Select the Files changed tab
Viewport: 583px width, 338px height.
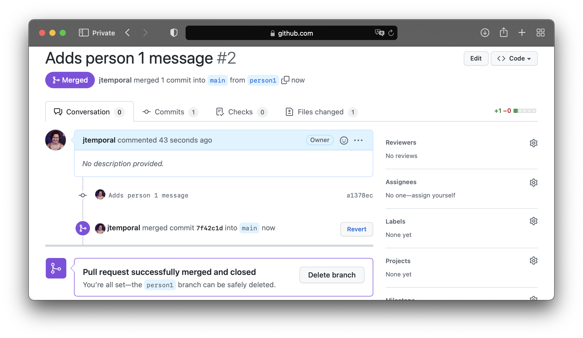[321, 112]
